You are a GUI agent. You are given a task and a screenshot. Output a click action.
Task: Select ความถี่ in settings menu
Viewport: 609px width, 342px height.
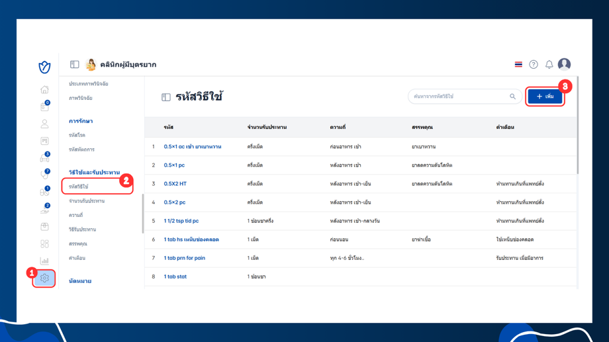[x=75, y=215]
